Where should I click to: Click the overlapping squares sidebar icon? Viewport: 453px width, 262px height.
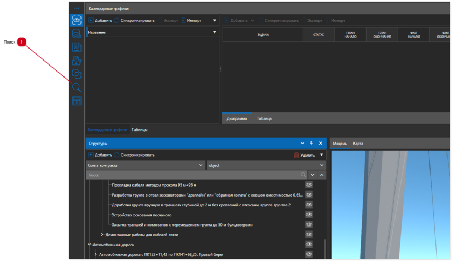pos(77,74)
